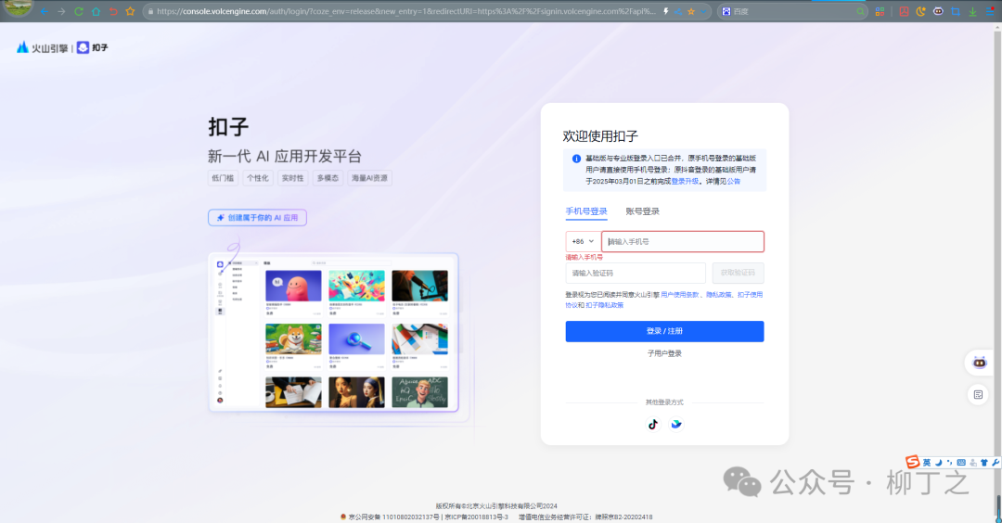This screenshot has width=1002, height=523.
Task: Toggle the 英 language mode in IME bar
Action: pos(927,463)
